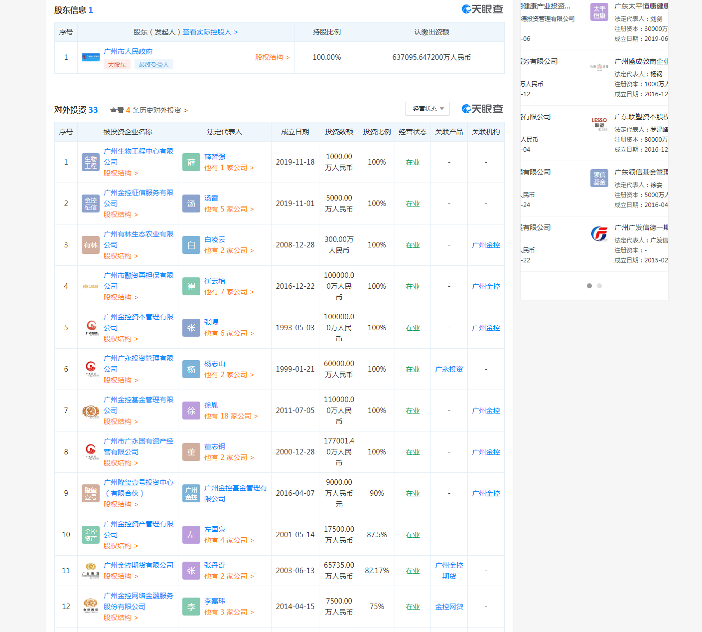Open 广州市人民政府 shareholder link

[x=128, y=51]
